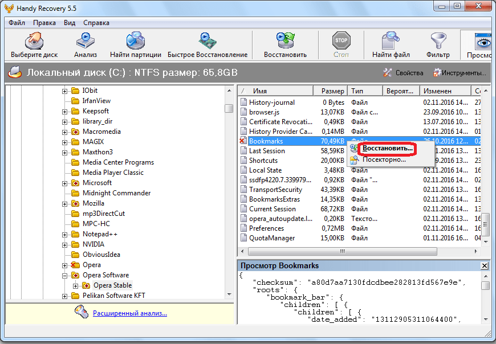Open disk Properties (Свойства)
Image resolution: width=496 pixels, height=344 pixels.
[404, 73]
